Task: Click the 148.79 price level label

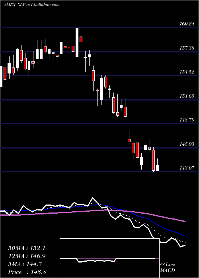Action: 187,120
